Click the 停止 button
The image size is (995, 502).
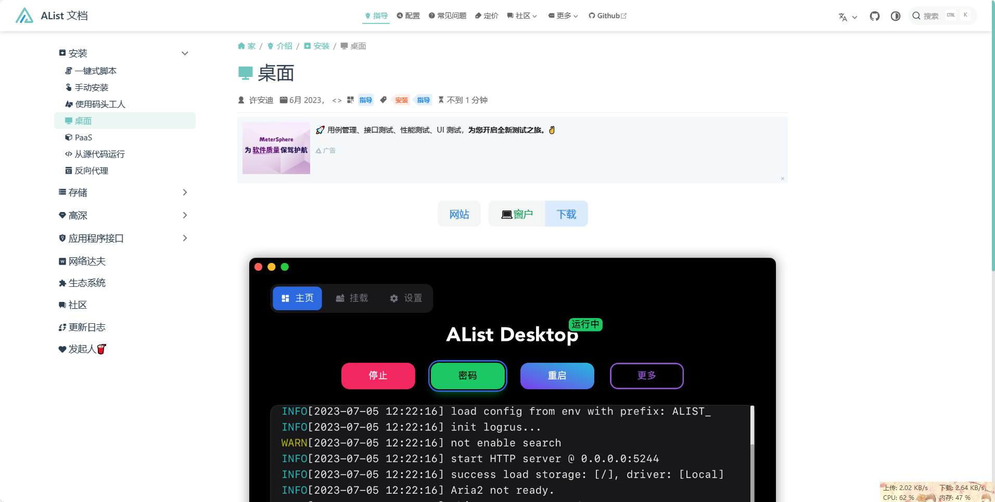click(378, 376)
